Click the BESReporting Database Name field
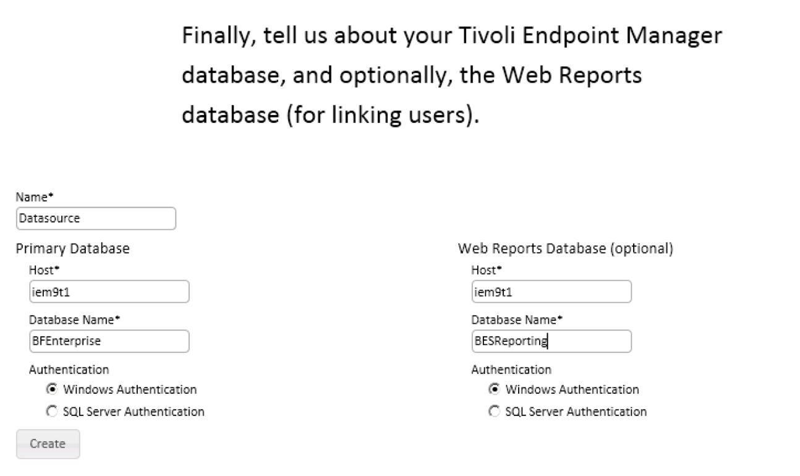 [x=551, y=341]
